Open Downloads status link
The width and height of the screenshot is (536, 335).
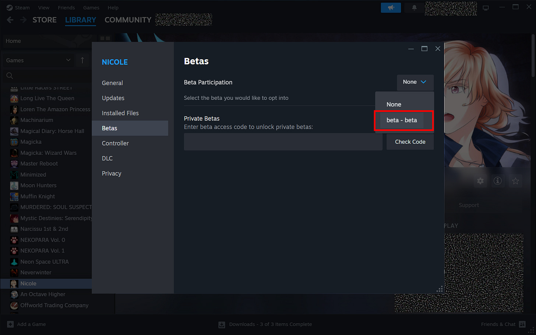point(270,324)
